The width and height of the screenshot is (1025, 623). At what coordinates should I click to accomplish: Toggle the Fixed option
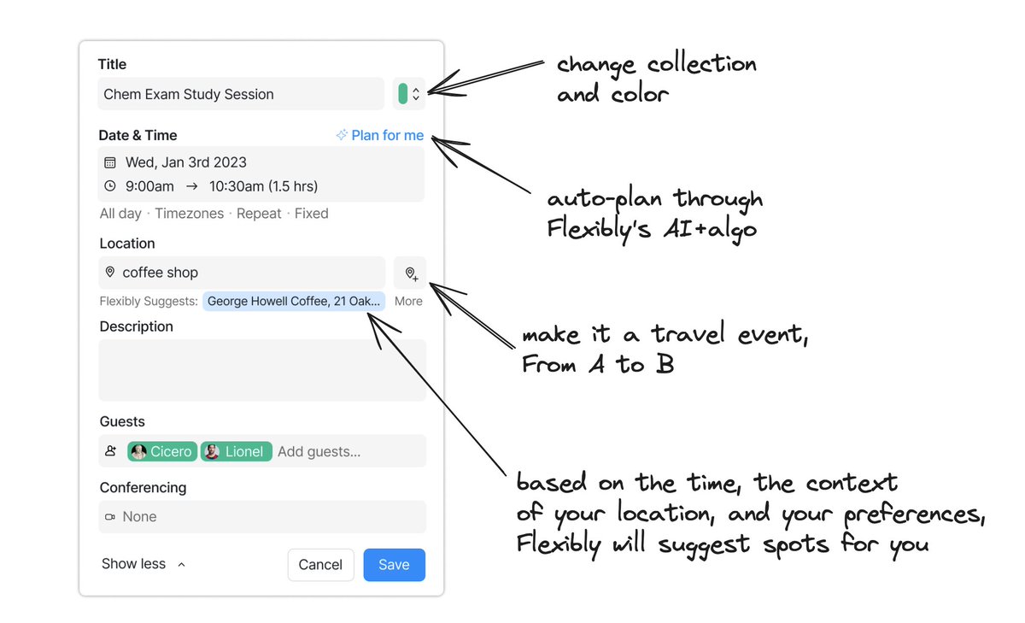click(x=312, y=214)
